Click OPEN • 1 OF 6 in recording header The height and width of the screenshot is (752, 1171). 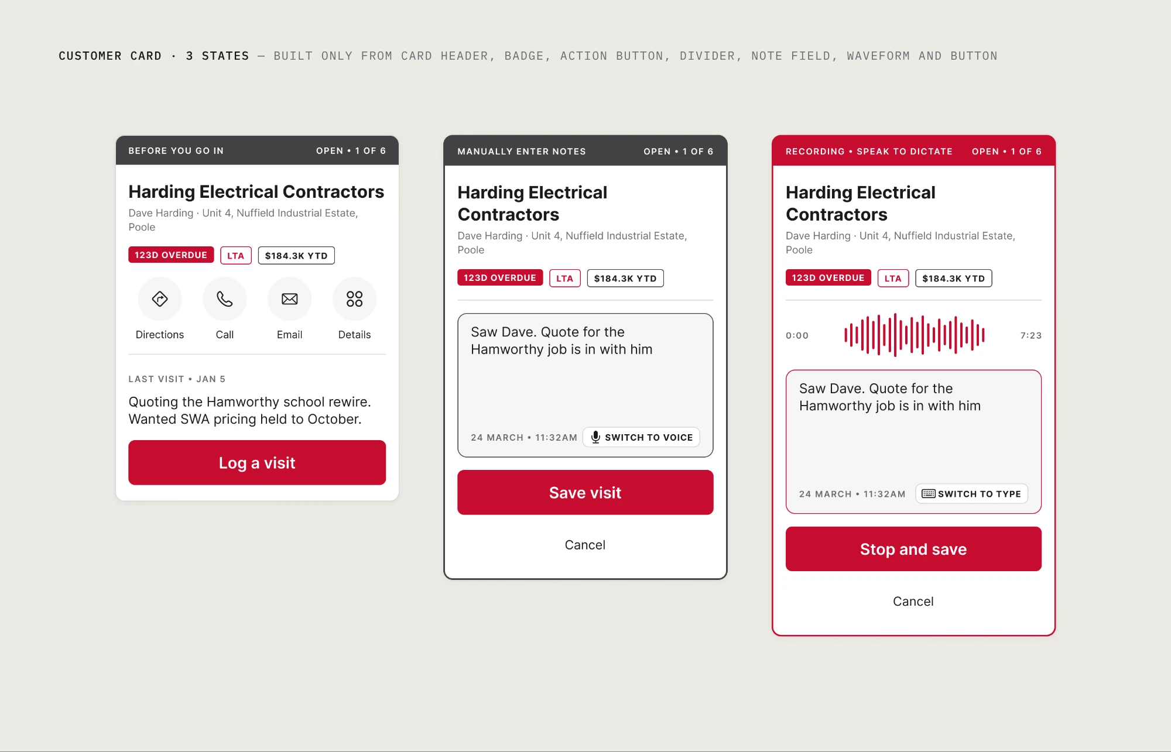click(x=1006, y=151)
